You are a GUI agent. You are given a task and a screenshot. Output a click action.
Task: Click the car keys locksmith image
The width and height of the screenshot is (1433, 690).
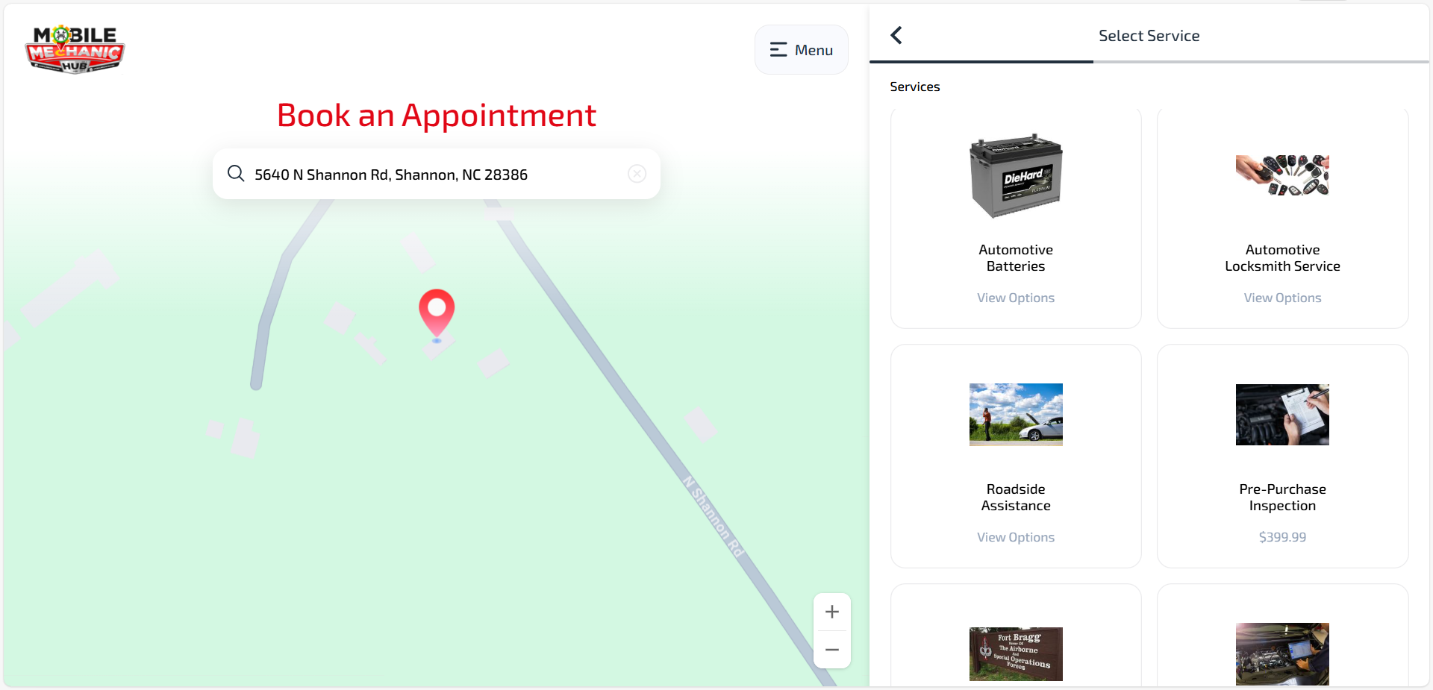[x=1281, y=175]
